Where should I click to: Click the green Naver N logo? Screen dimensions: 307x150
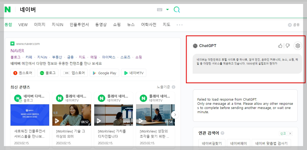coord(8,9)
